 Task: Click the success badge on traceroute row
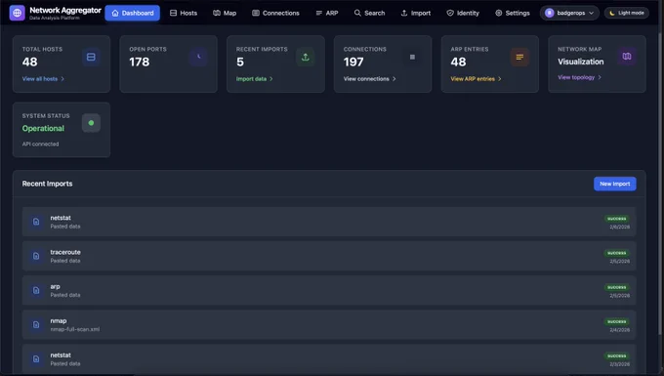coord(616,253)
